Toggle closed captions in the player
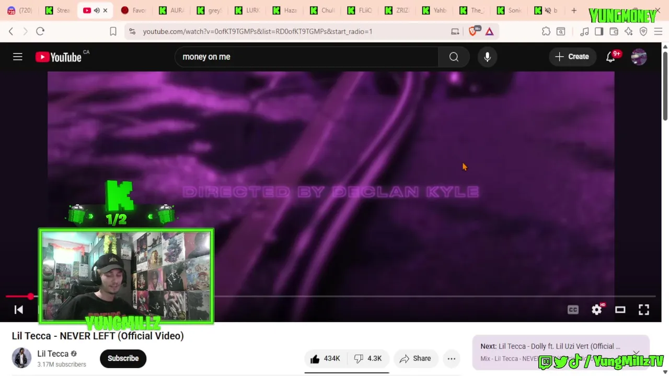Screen dimensions: 669x376 click(573, 310)
